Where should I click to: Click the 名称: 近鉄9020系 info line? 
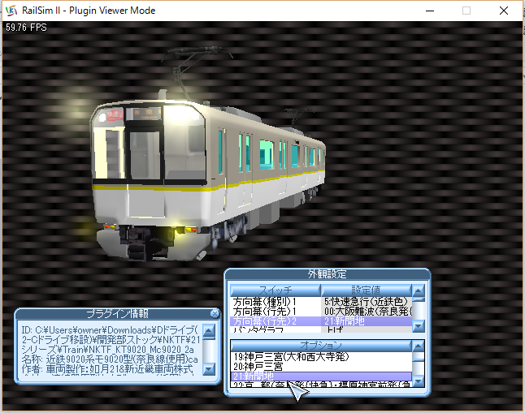pyautogui.click(x=110, y=359)
